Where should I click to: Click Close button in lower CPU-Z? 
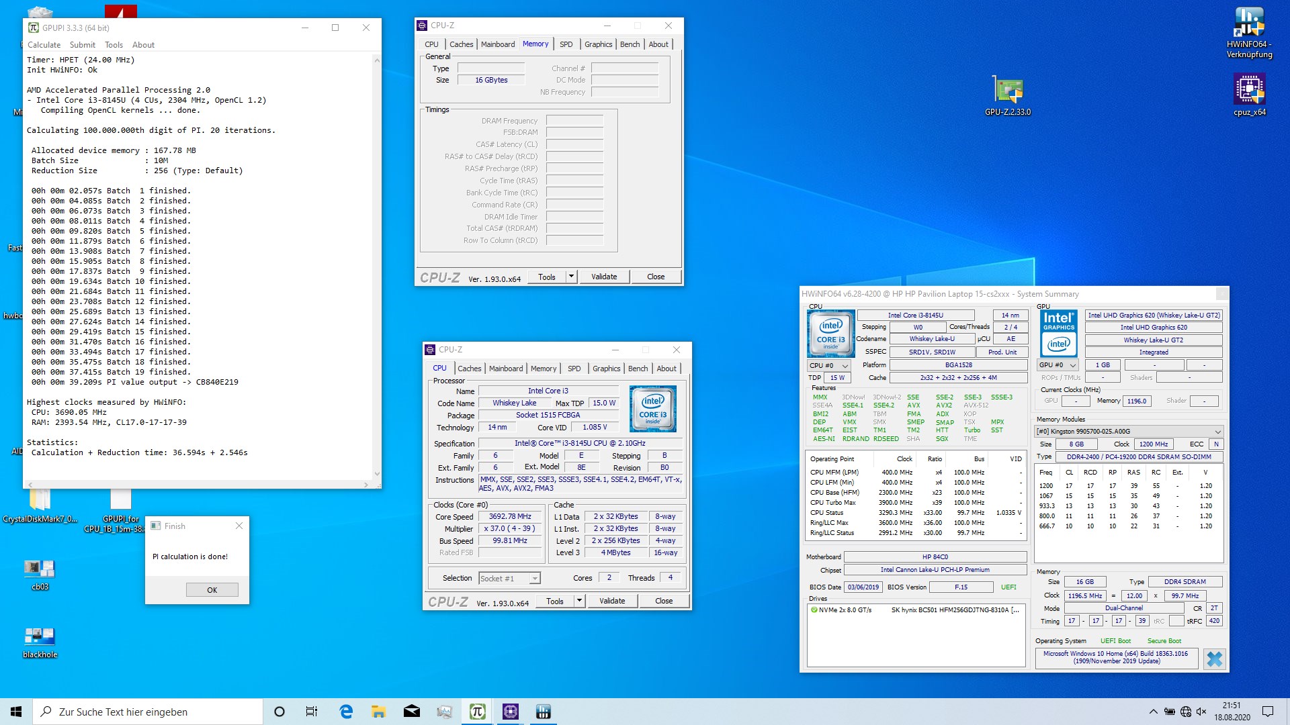click(663, 601)
